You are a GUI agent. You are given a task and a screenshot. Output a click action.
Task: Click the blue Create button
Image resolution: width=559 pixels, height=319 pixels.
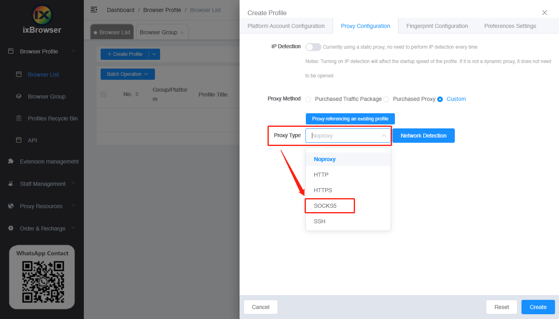[538, 307]
